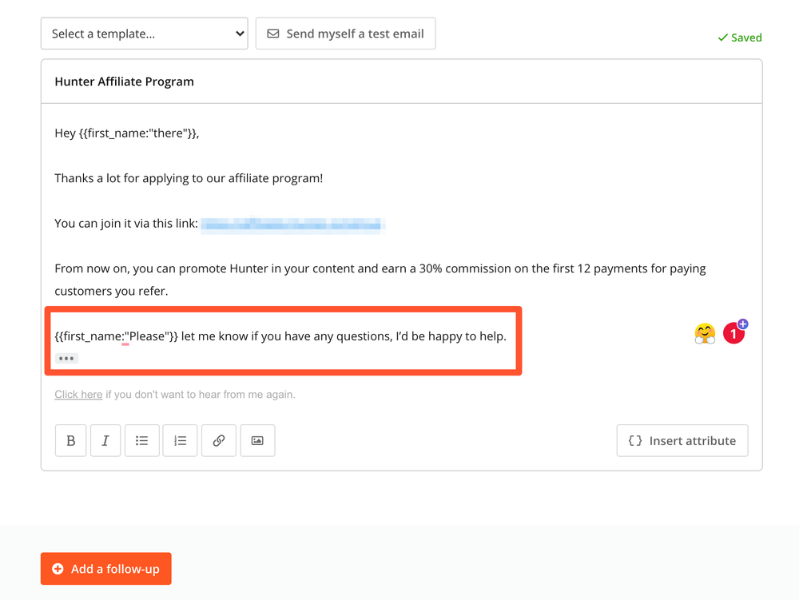Toggle italic formatting in the editor toolbar
The image size is (799, 600).
point(105,440)
